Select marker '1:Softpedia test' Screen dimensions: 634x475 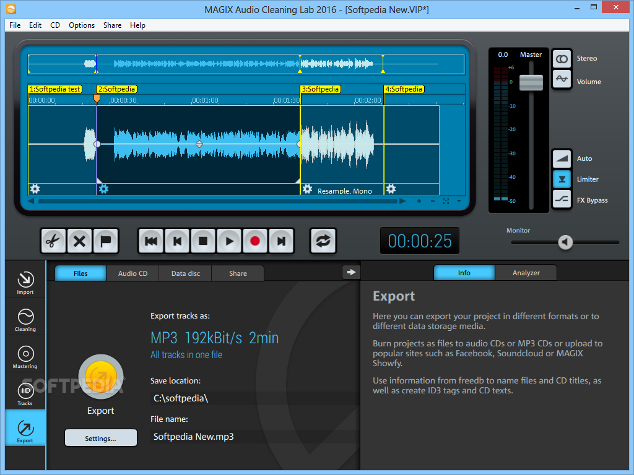click(x=55, y=89)
